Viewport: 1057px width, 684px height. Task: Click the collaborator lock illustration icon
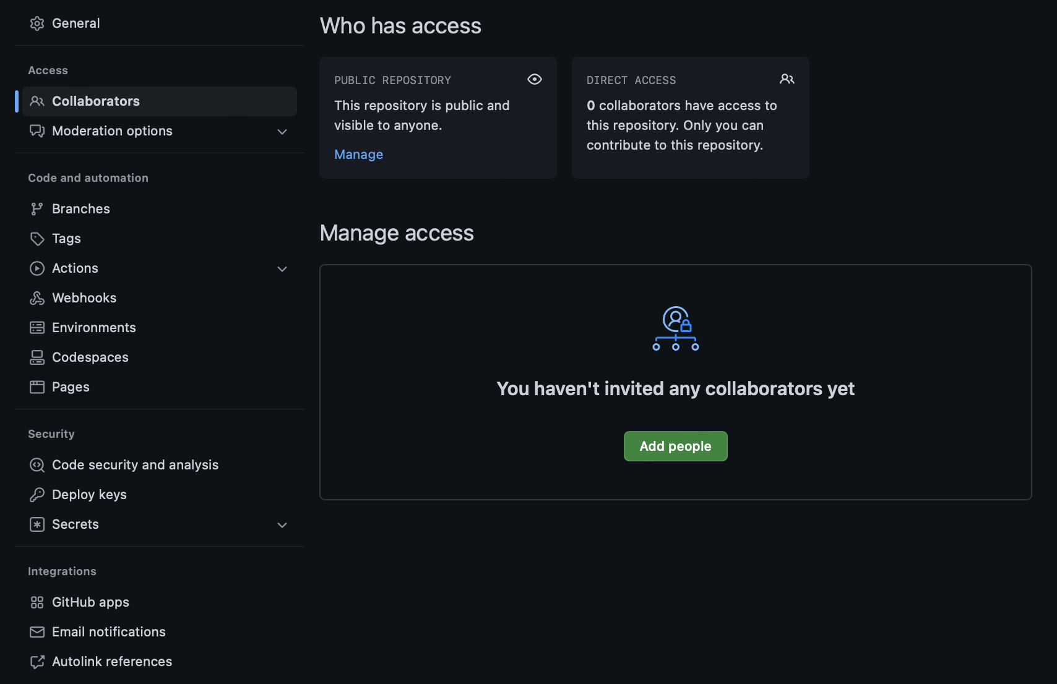click(676, 328)
